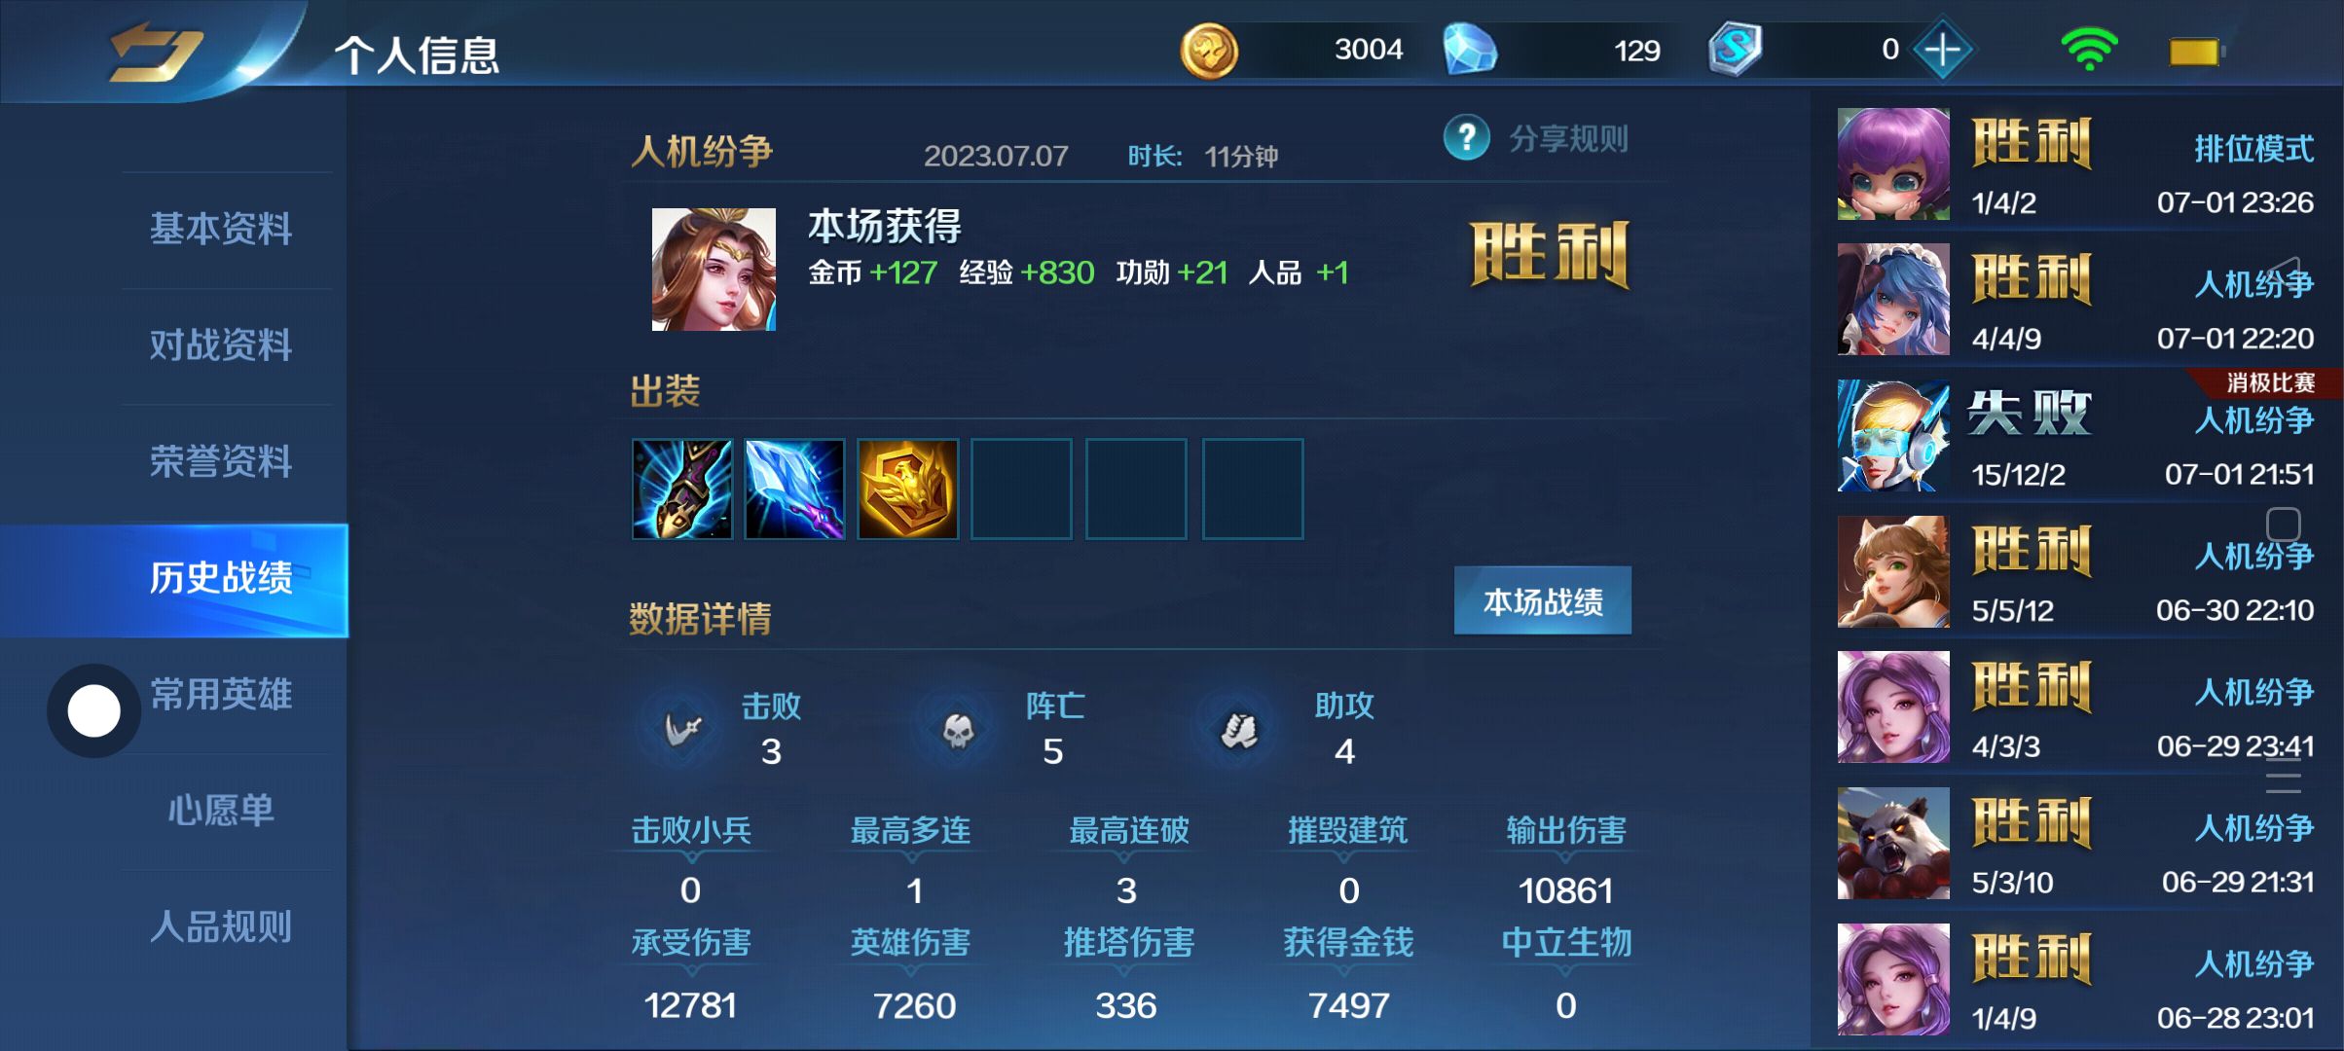Tap the back arrow icon
Viewport: 2344px width, 1051px height.
point(157,51)
